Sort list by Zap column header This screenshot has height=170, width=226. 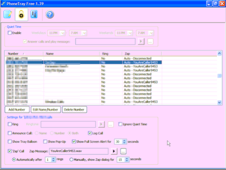[142, 54]
